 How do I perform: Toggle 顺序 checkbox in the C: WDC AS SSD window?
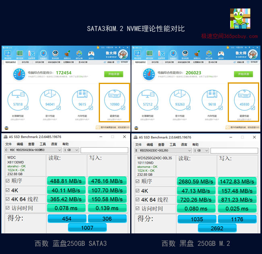click(8, 181)
